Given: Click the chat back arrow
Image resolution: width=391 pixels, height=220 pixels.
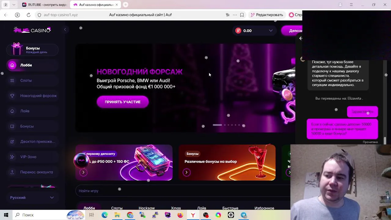Looking at the screenshot, I should coord(301,38).
